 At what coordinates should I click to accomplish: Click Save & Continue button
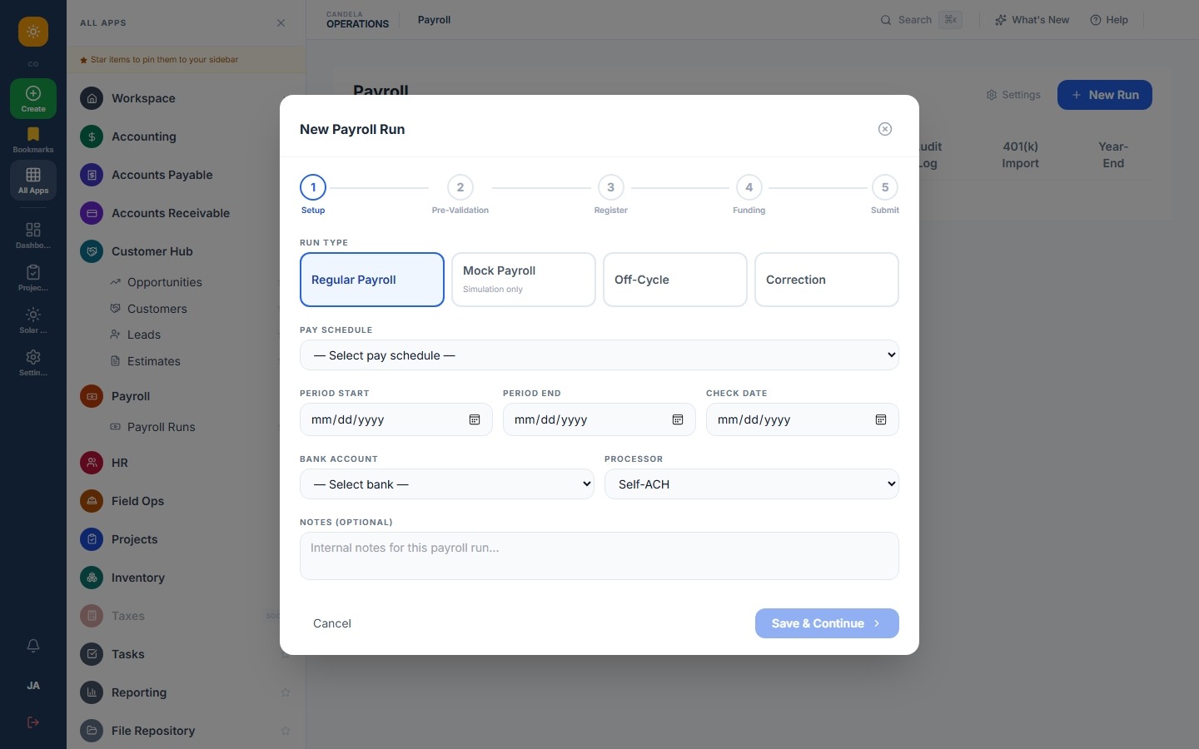827,623
